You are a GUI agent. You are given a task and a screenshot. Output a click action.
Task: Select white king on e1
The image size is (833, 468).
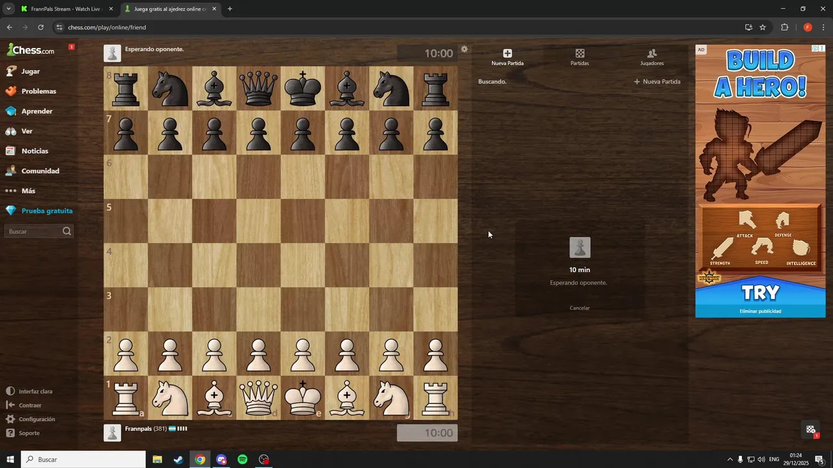(303, 398)
